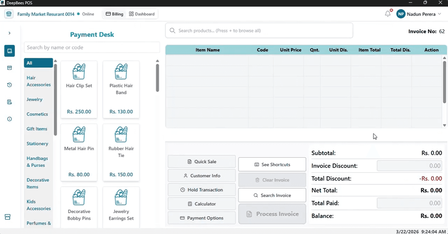Click the Quick Sale button
This screenshot has height=234, width=448.
point(202,161)
